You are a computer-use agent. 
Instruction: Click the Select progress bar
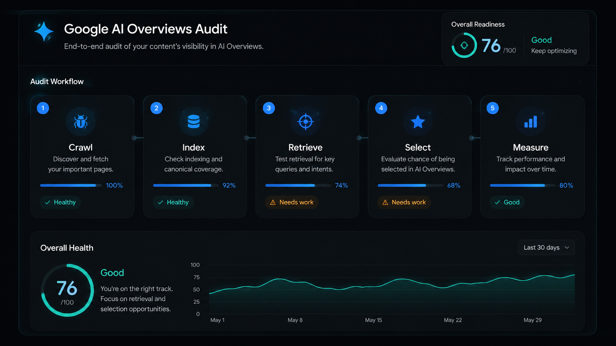click(410, 185)
